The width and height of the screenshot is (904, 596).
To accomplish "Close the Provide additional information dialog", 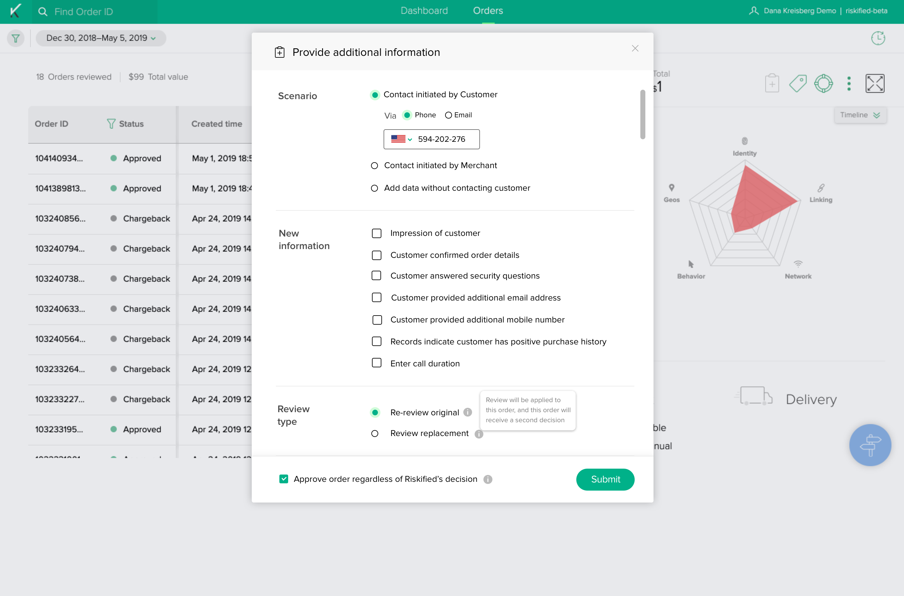I will [635, 48].
